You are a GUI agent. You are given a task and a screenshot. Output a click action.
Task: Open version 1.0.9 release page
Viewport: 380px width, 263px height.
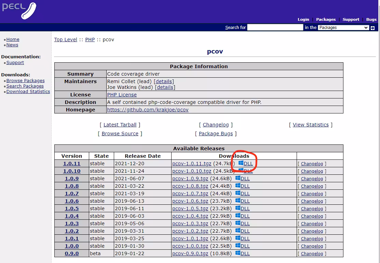pyautogui.click(x=72, y=179)
